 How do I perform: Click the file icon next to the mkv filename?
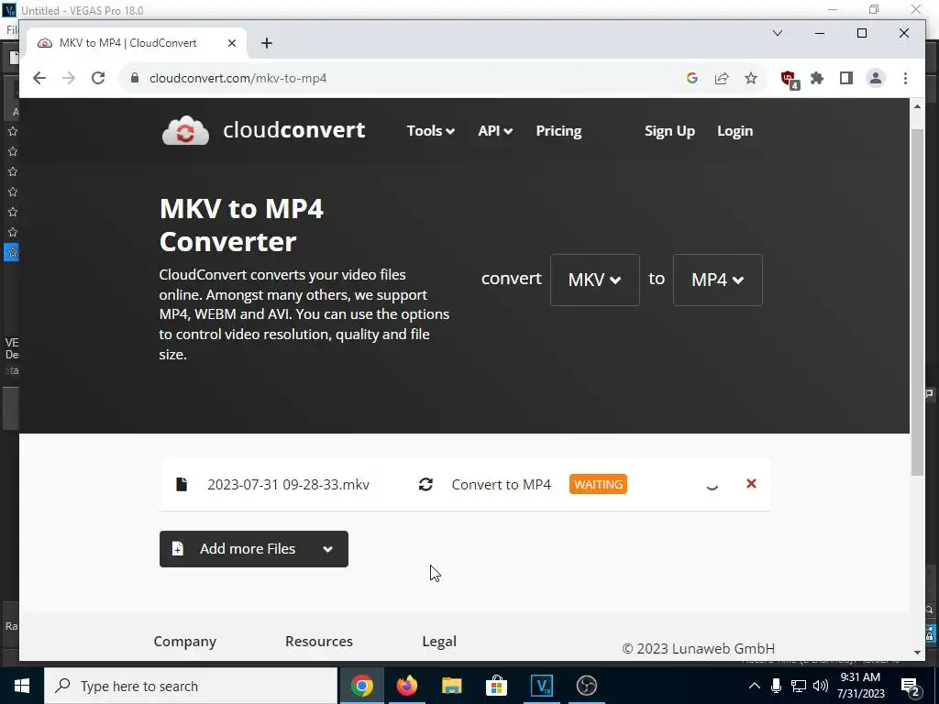tap(182, 484)
